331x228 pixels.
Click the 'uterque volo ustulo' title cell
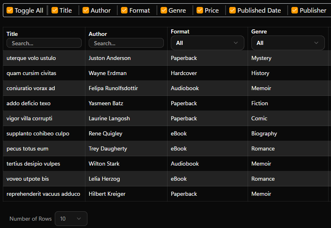coord(31,58)
